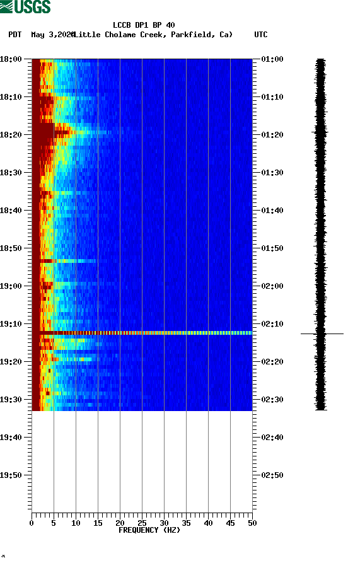Screen dimensions: 348x563
Task: Click the '02:10' UTC time label
Action: click(x=272, y=324)
